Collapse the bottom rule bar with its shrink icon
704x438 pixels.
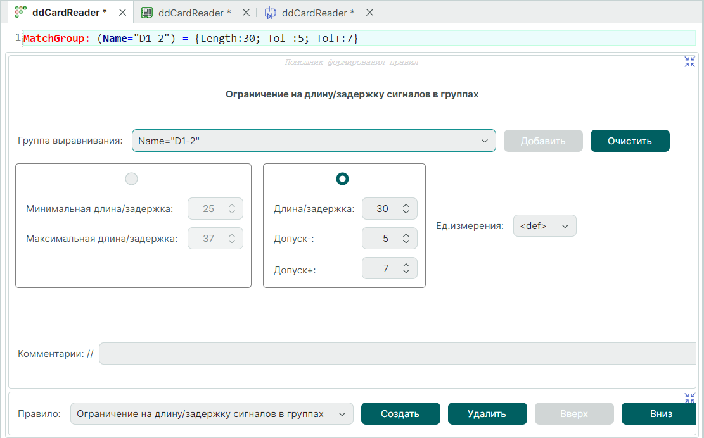[689, 398]
